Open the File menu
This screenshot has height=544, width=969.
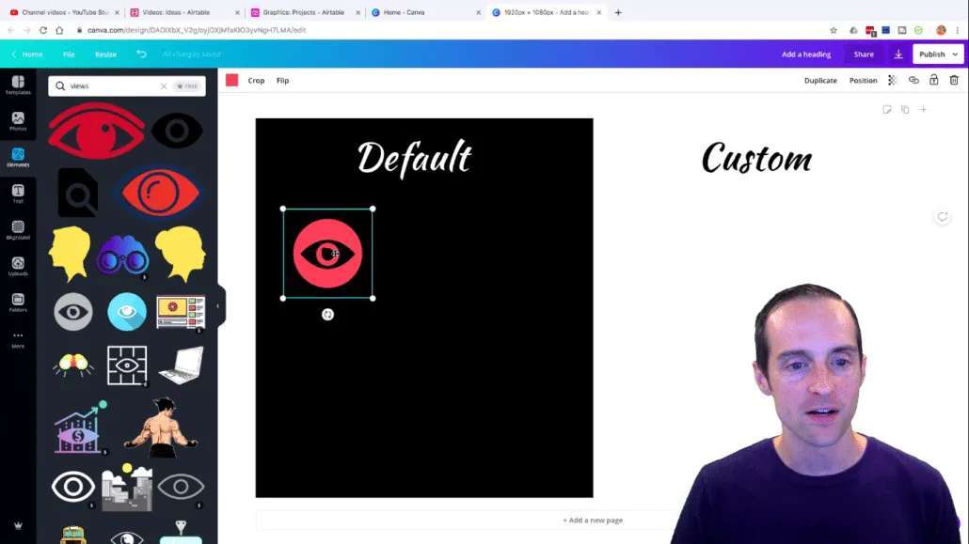click(69, 54)
